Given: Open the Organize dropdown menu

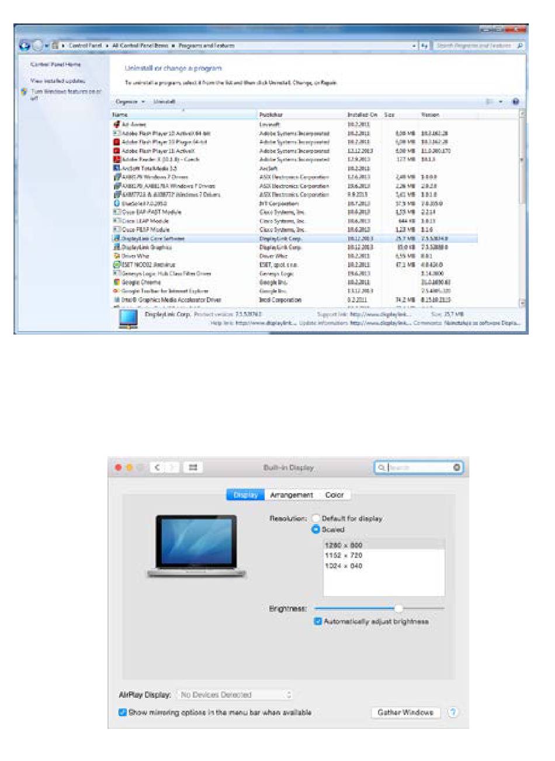Looking at the screenshot, I should click(x=130, y=102).
